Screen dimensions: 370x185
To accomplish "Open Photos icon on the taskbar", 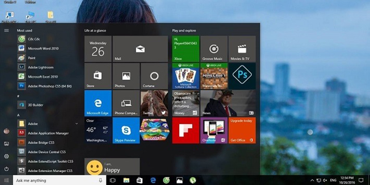I will tap(180, 180).
